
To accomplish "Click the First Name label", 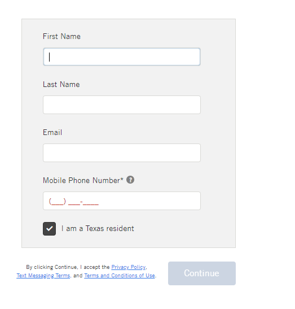I will pos(61,37).
